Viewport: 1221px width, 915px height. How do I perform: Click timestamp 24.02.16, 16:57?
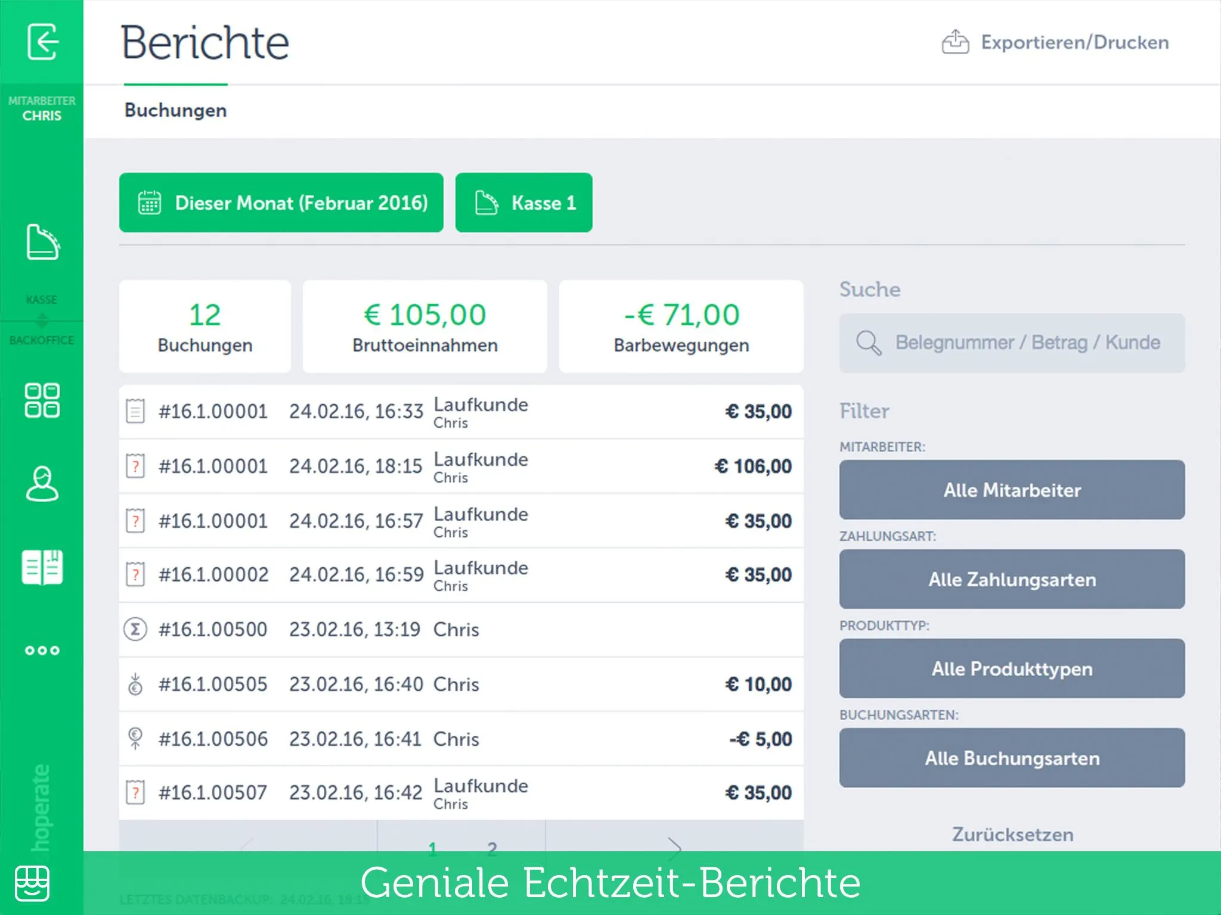[x=356, y=521]
